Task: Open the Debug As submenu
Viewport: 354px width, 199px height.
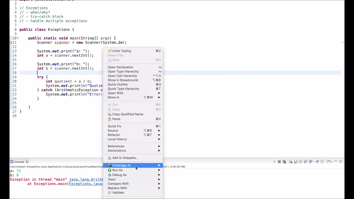Action: [133, 175]
